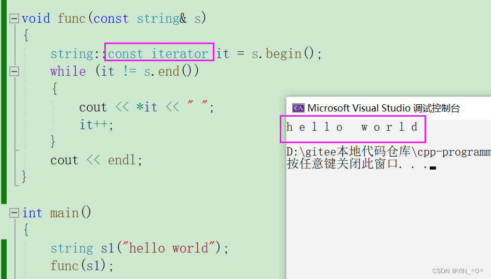Collapse the while loop block
The height and width of the screenshot is (279, 491).
(14, 71)
